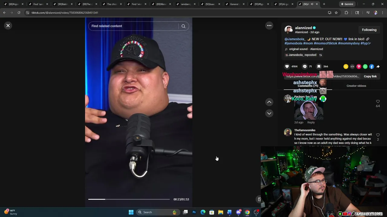Viewport: 387px width, 217px height.
Task: Install the page via the address bar icon
Action: pyautogui.click(x=330, y=13)
